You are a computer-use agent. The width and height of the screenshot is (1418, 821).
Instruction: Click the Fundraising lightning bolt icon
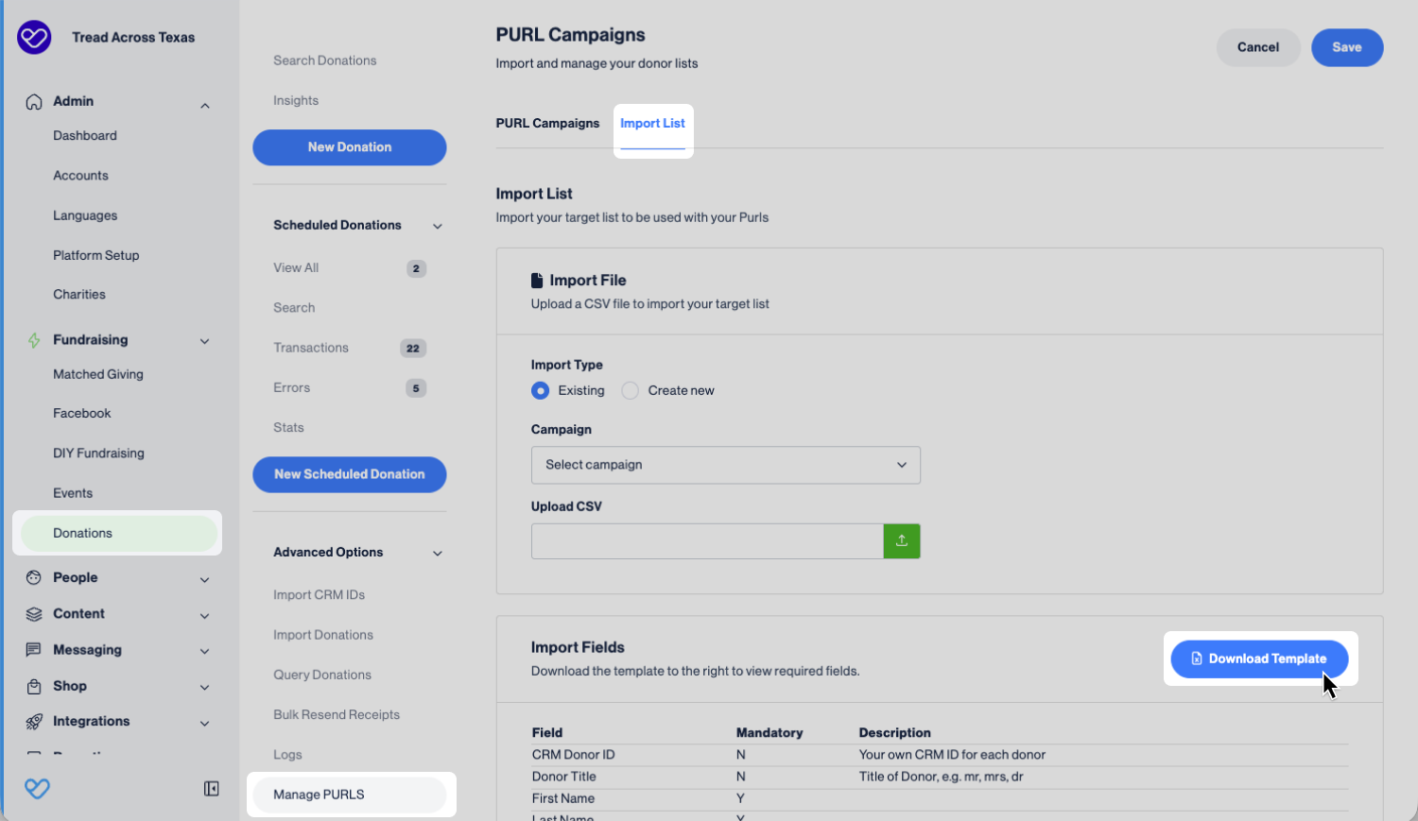(34, 340)
